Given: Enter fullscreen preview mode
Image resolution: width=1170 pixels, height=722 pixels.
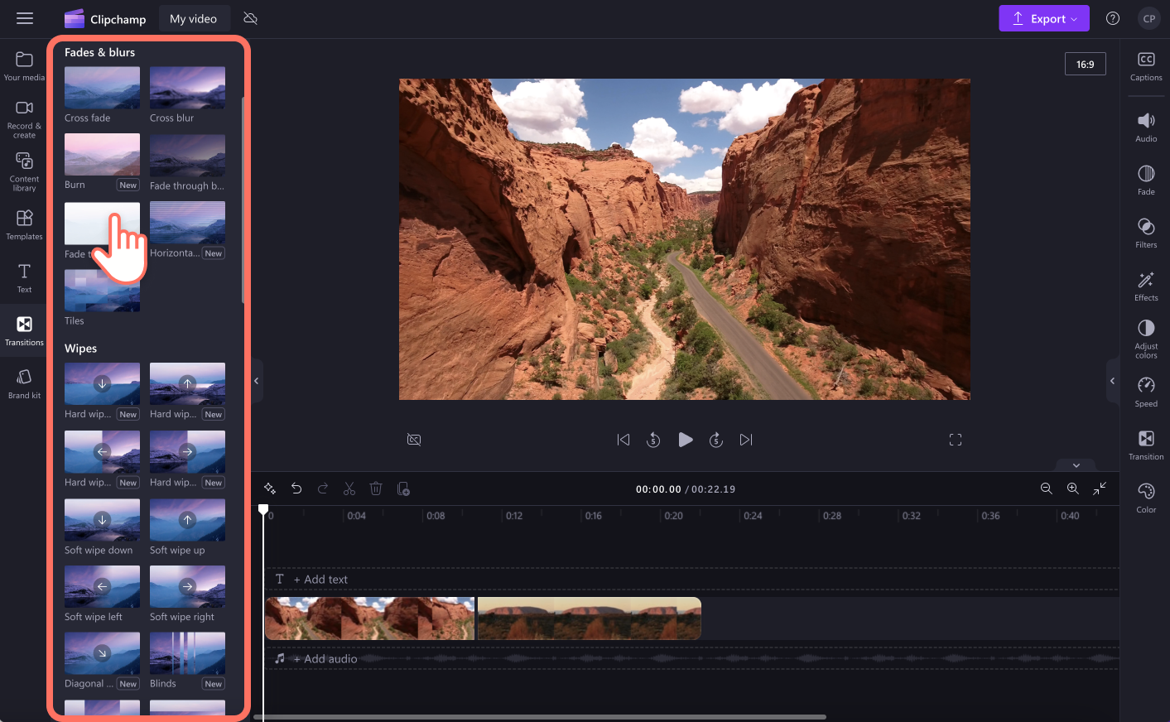Looking at the screenshot, I should 956,440.
